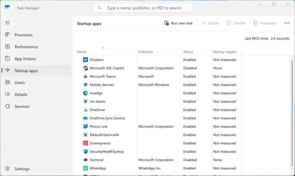The height and width of the screenshot is (176, 295).
Task: Open the Details page
Action: point(36,94)
